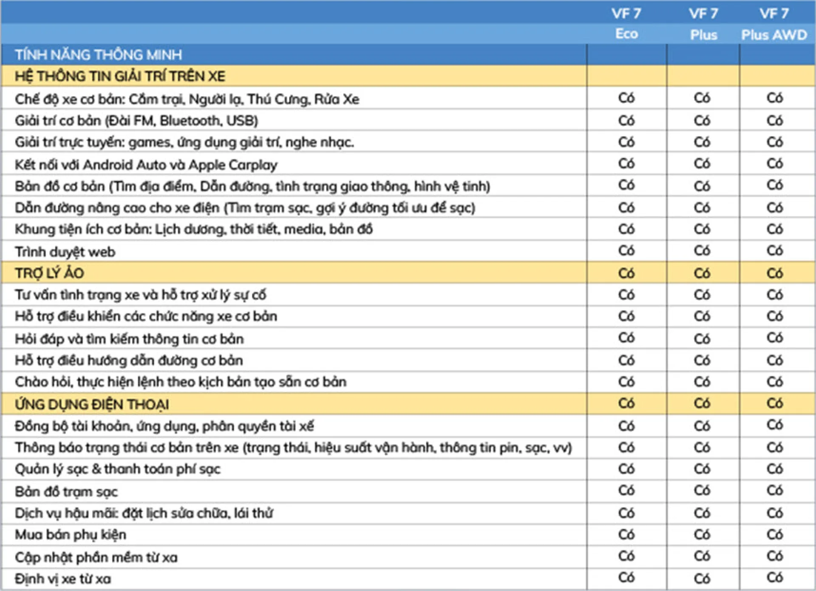Click the VF 7 Eco column header
This screenshot has width=816, height=591.
pos(626,23)
